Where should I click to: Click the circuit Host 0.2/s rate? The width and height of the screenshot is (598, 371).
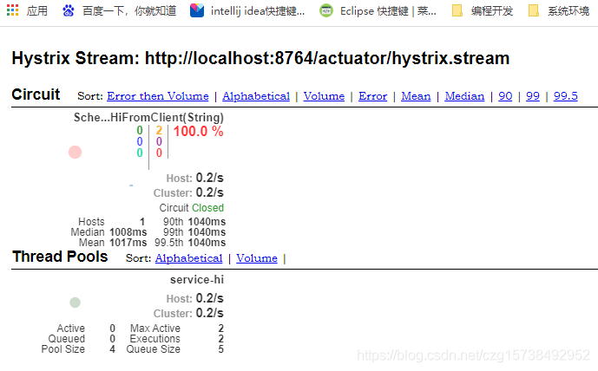pyautogui.click(x=210, y=178)
